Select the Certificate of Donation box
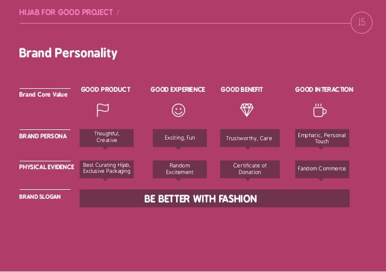 (250, 169)
